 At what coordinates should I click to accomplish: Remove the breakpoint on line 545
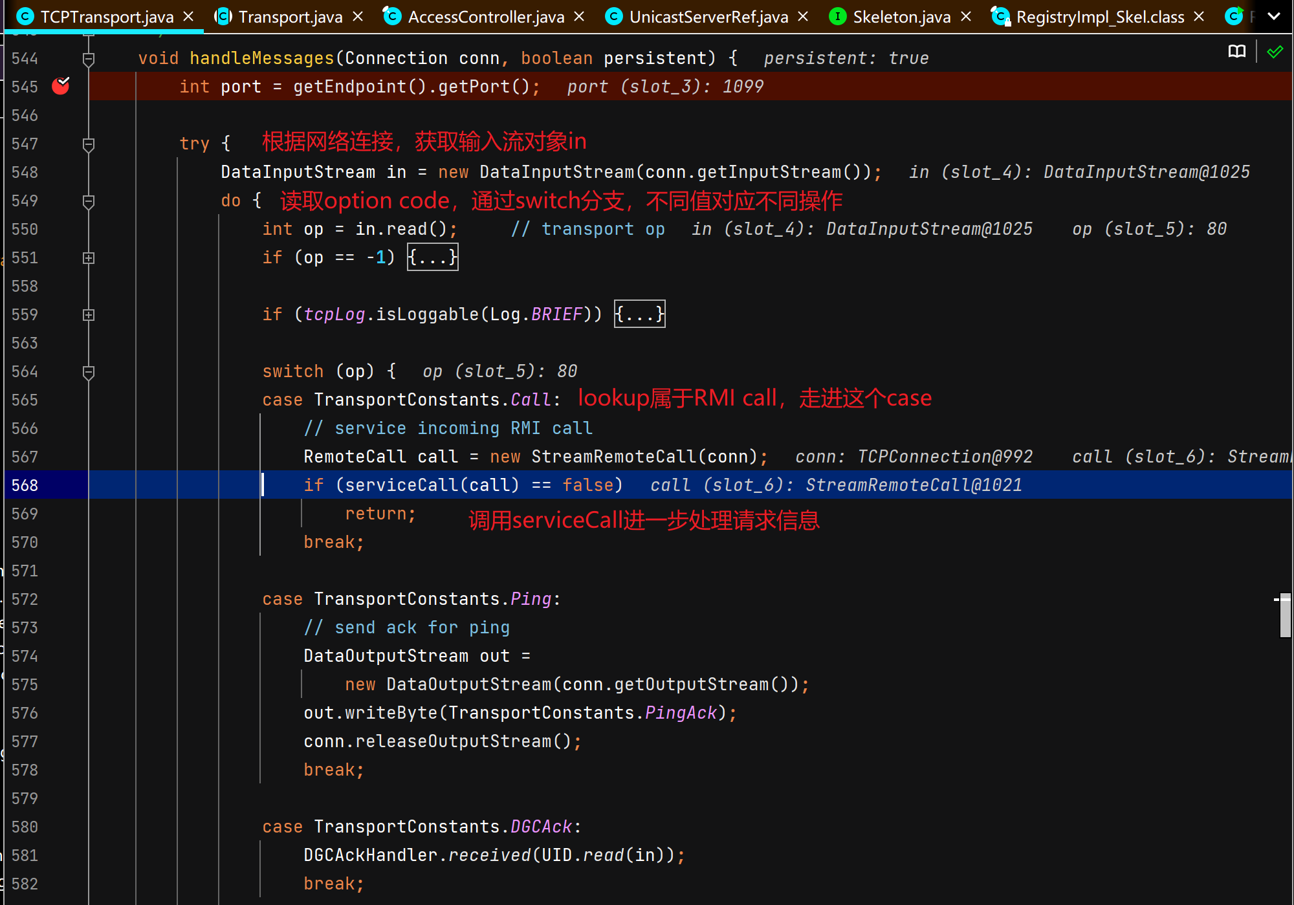point(61,86)
